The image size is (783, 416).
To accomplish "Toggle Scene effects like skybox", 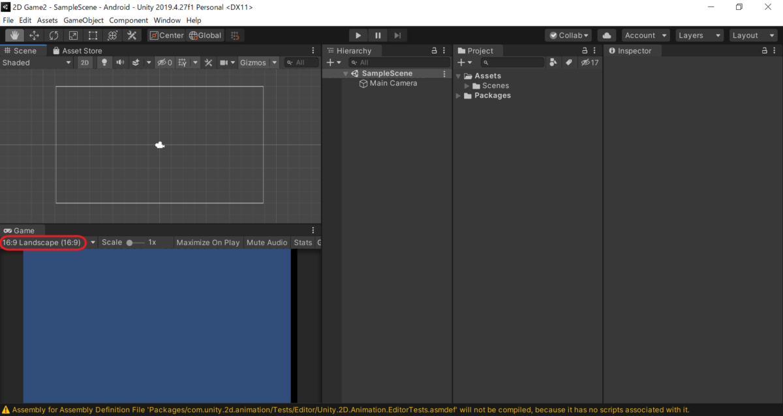I will [136, 63].
